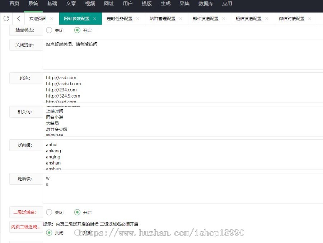Screen dimensions: 323x243
Task: Click the red 内页二级泛域 label
Action: click(x=26, y=227)
